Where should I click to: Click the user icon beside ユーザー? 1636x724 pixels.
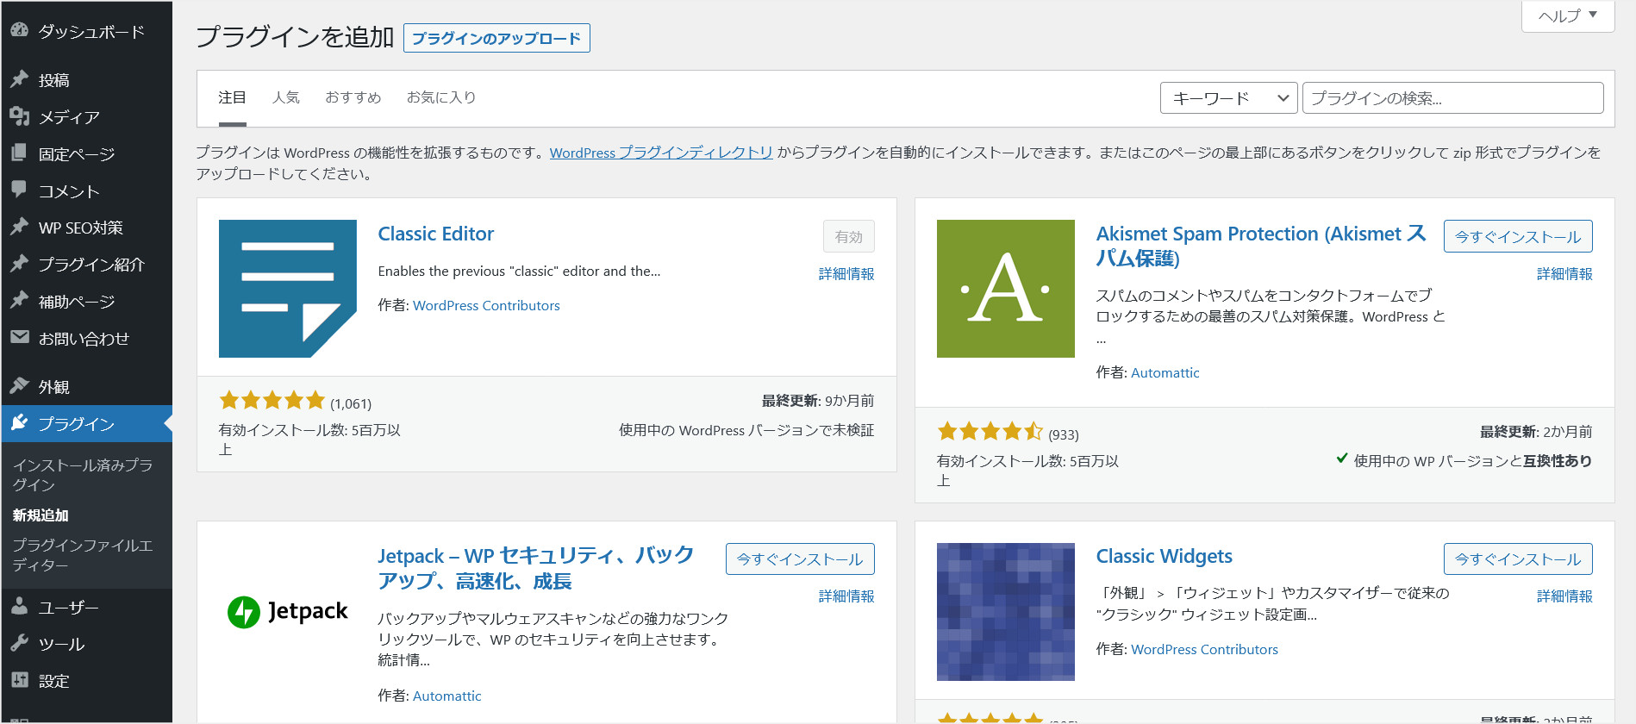click(x=19, y=607)
